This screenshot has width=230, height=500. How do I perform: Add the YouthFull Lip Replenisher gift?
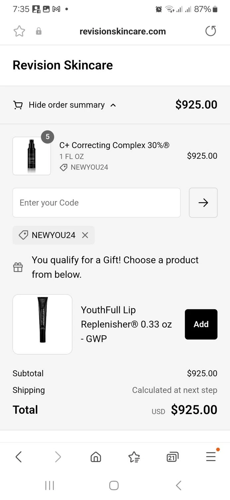tap(201, 324)
